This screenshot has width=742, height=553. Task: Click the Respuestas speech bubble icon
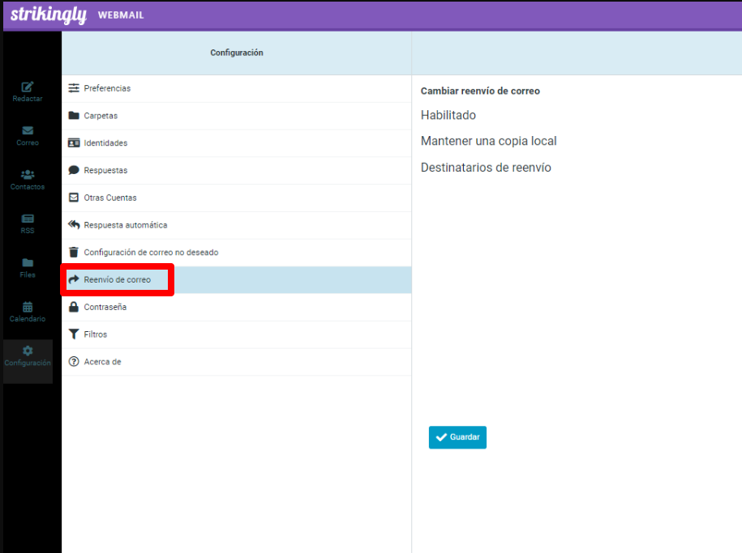tap(74, 170)
